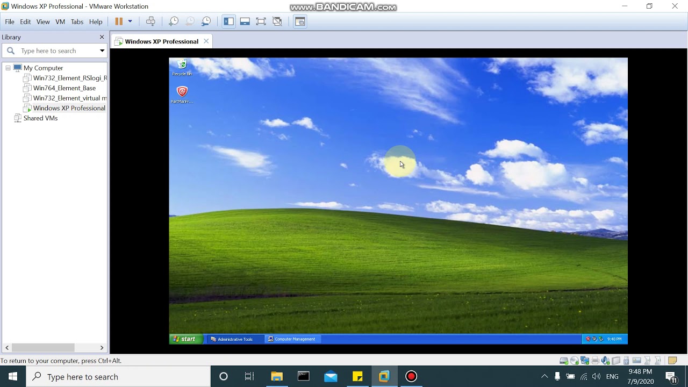The height and width of the screenshot is (387, 688).
Task: Take a snapshot of the VM
Action: pos(174,21)
